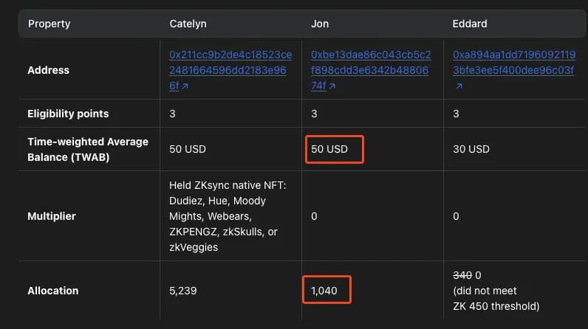This screenshot has width=588, height=329.
Task: Click the Property column header
Action: tap(49, 24)
